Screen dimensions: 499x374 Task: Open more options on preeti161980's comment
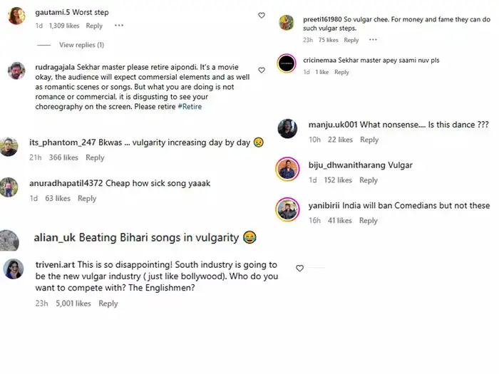(373, 40)
